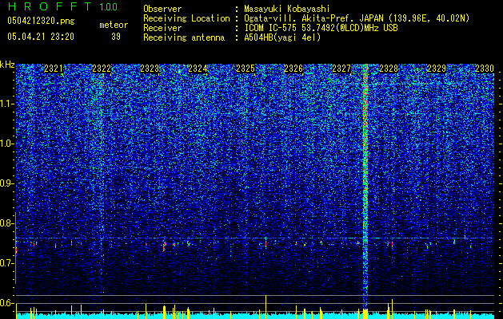Click the 2323 time marker
Screen dimensions: 503x319
pyautogui.click(x=150, y=69)
